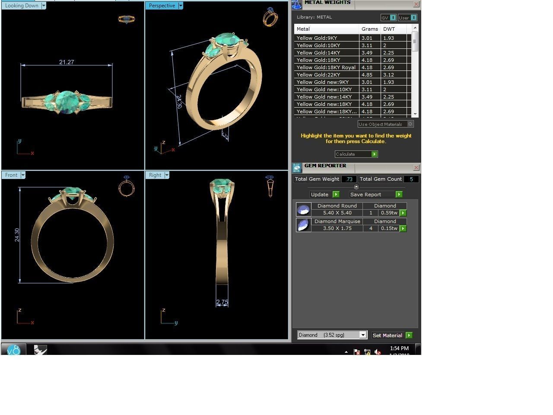The width and height of the screenshot is (553, 415).
Task: Click the green arrow next to Save Report
Action: (x=399, y=195)
